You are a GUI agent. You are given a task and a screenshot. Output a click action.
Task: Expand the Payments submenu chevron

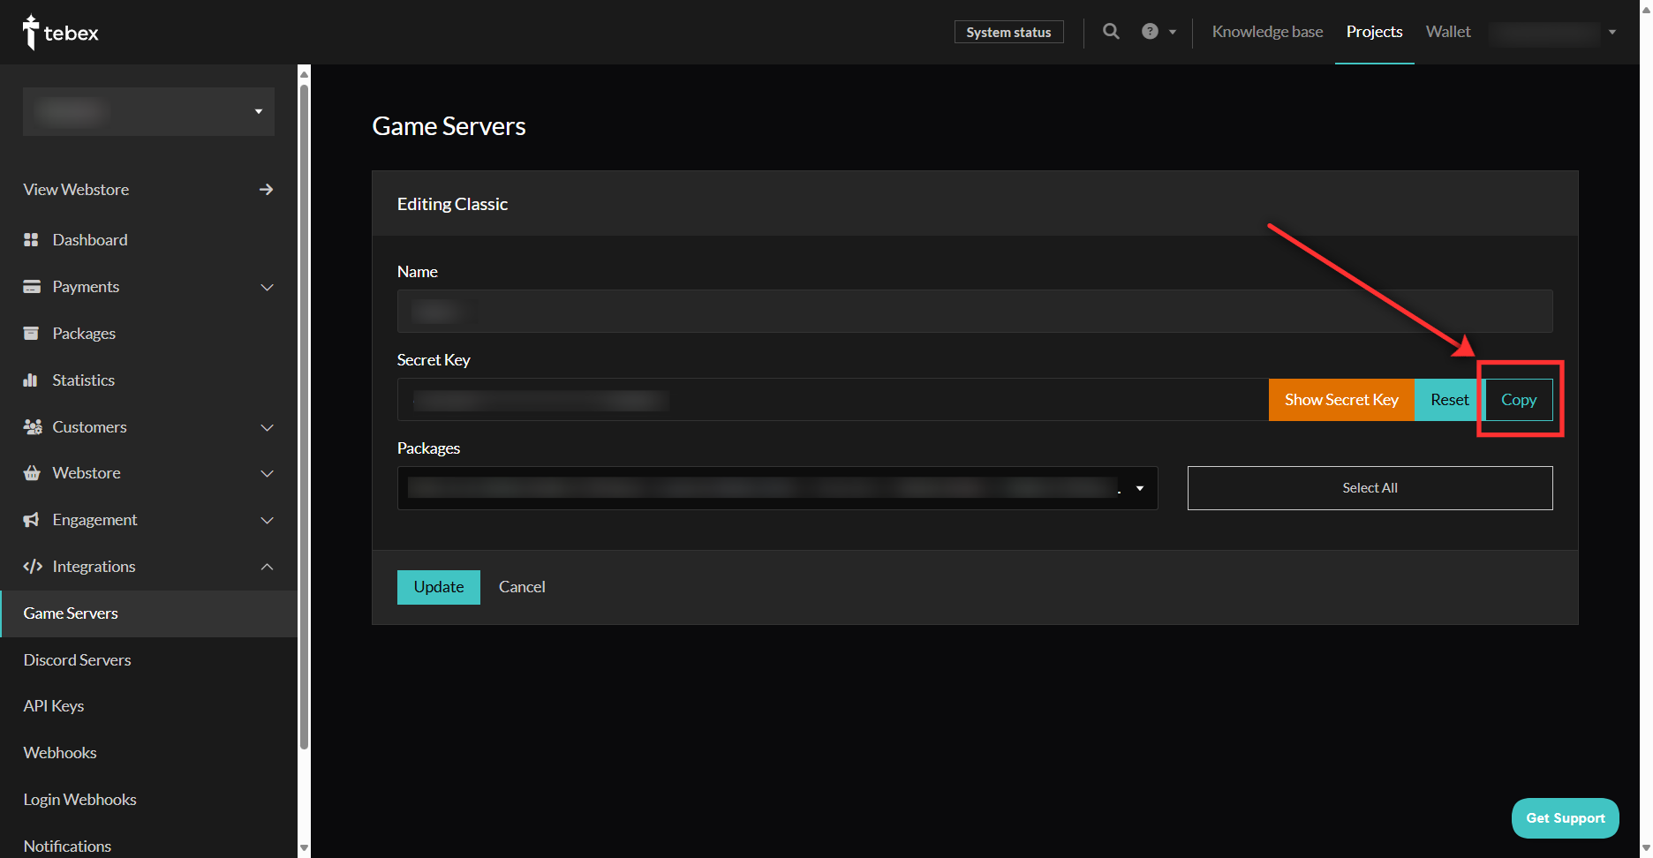tap(267, 287)
